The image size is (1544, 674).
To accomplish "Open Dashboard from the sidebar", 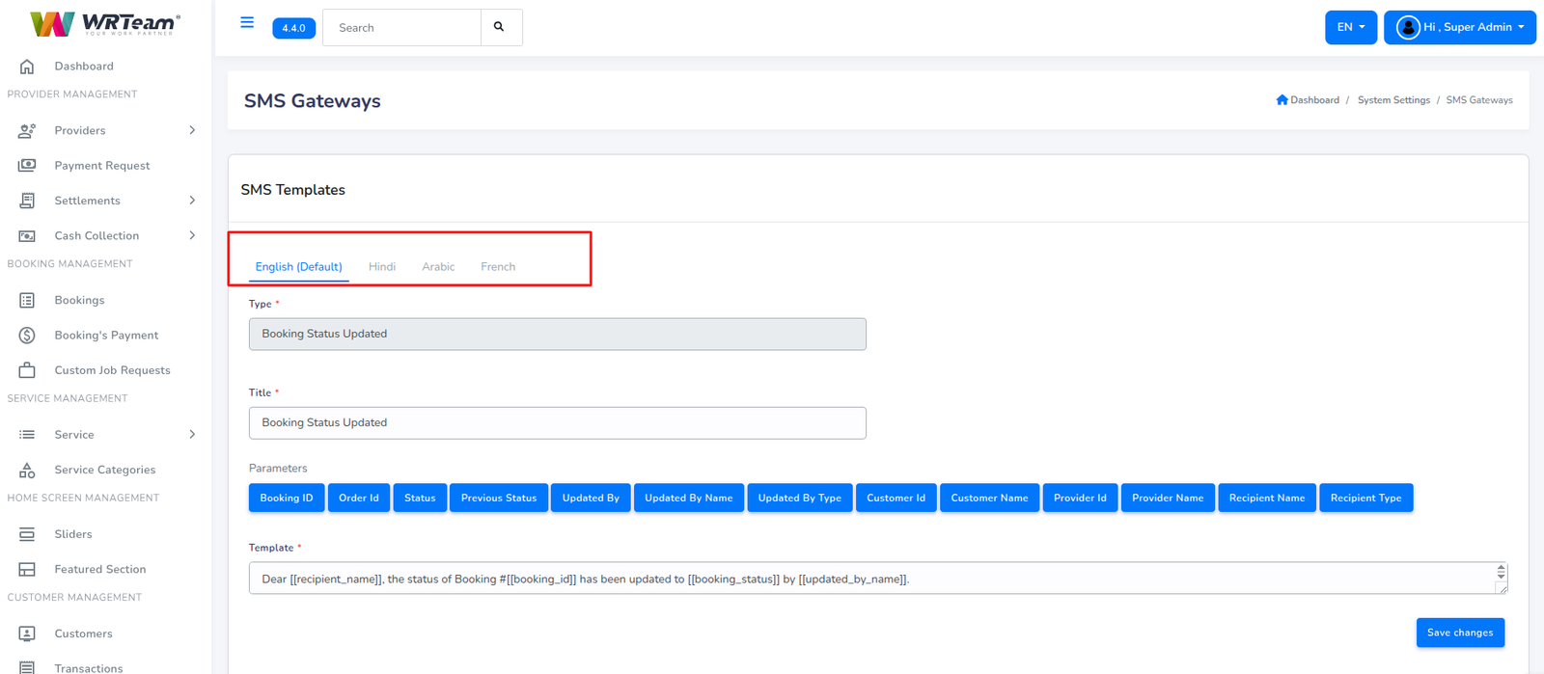I will coord(84,67).
